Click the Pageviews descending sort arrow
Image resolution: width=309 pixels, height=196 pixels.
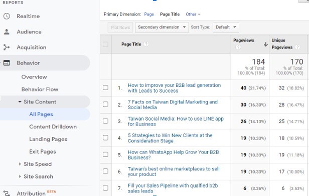266,44
